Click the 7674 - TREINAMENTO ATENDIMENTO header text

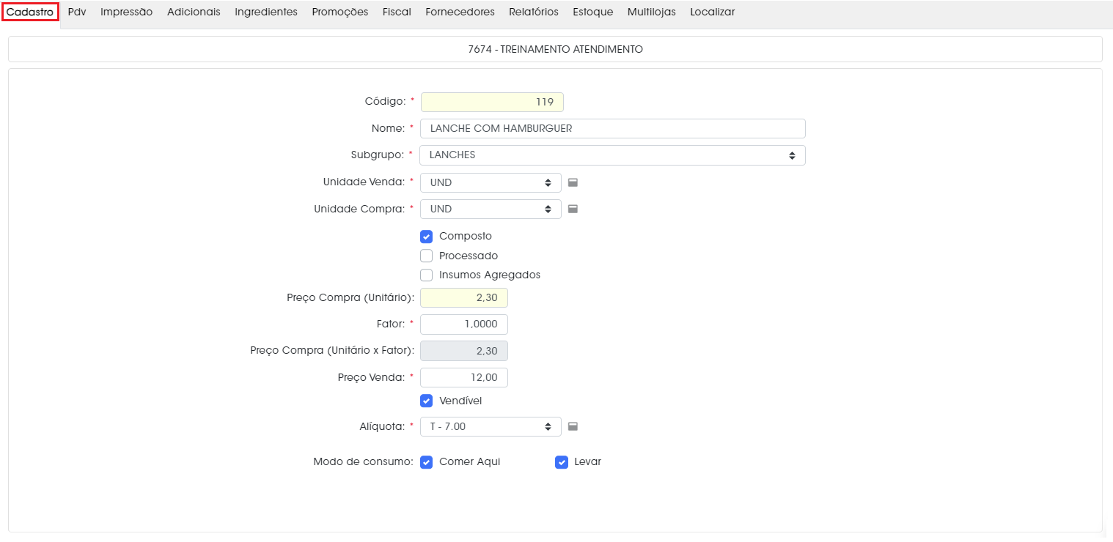pyautogui.click(x=555, y=49)
